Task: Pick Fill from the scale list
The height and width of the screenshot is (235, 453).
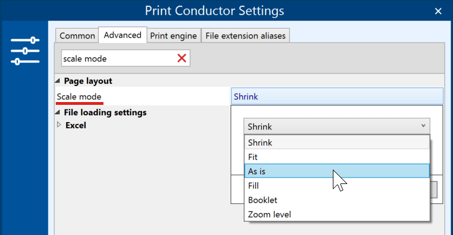Action: [x=337, y=186]
